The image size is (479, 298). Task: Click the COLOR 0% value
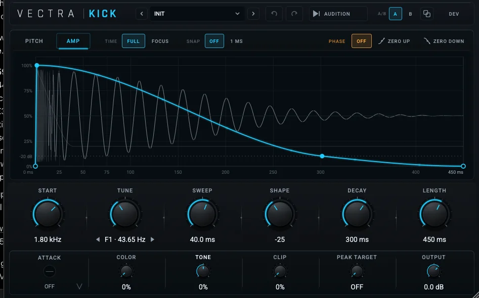[x=126, y=287]
